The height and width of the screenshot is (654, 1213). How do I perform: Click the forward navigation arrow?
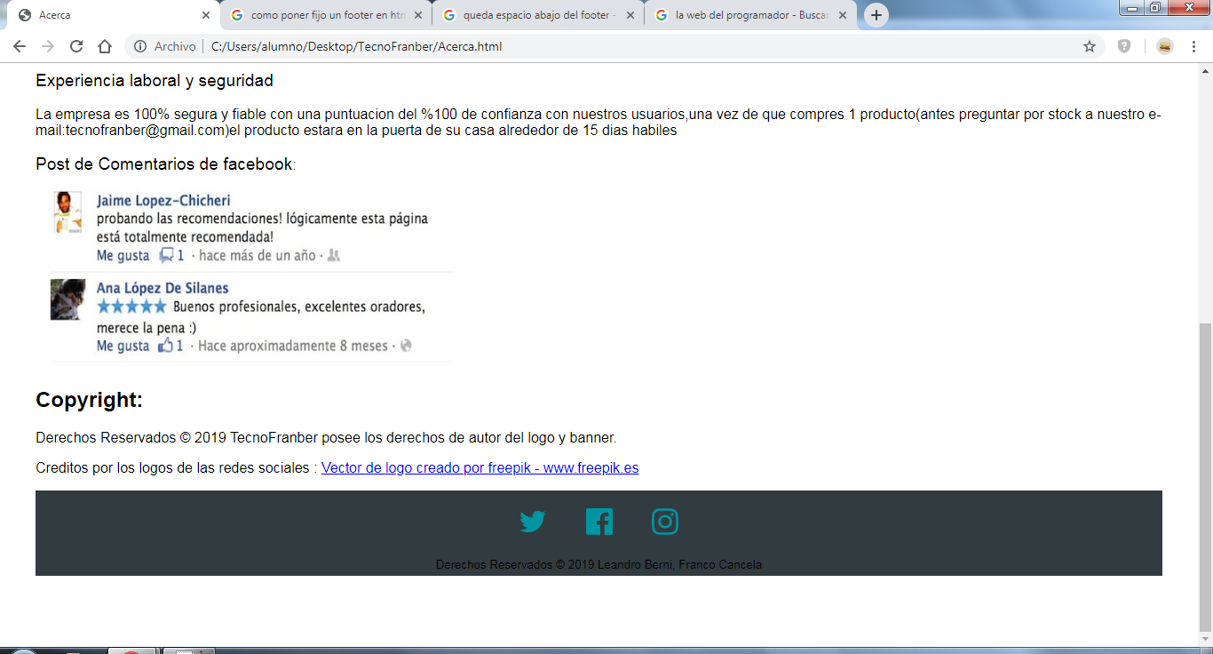(48, 46)
